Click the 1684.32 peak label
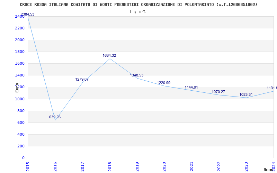 (x=109, y=55)
